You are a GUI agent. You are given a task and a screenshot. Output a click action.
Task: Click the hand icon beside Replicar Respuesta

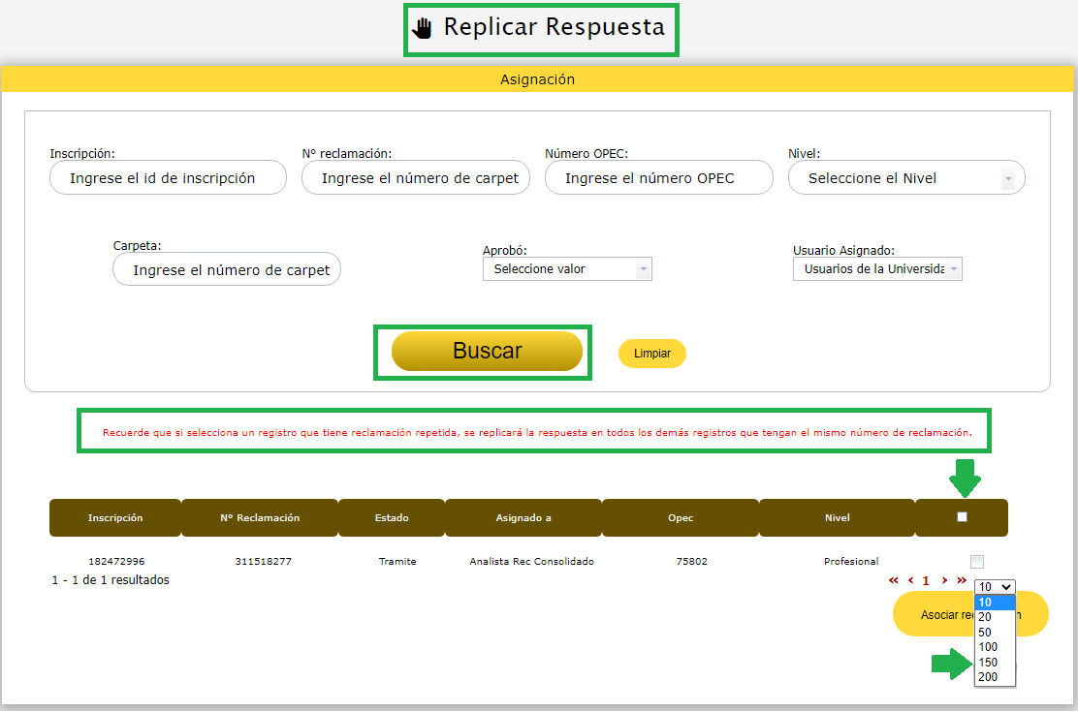pos(422,27)
